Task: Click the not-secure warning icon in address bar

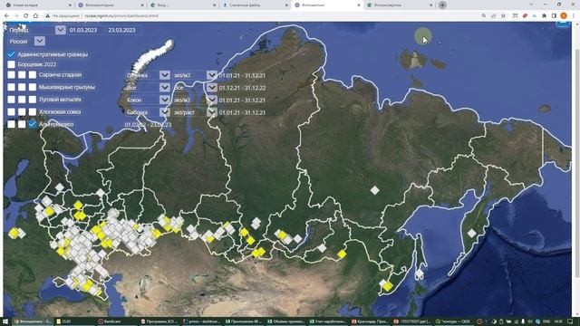Action: [x=48, y=16]
